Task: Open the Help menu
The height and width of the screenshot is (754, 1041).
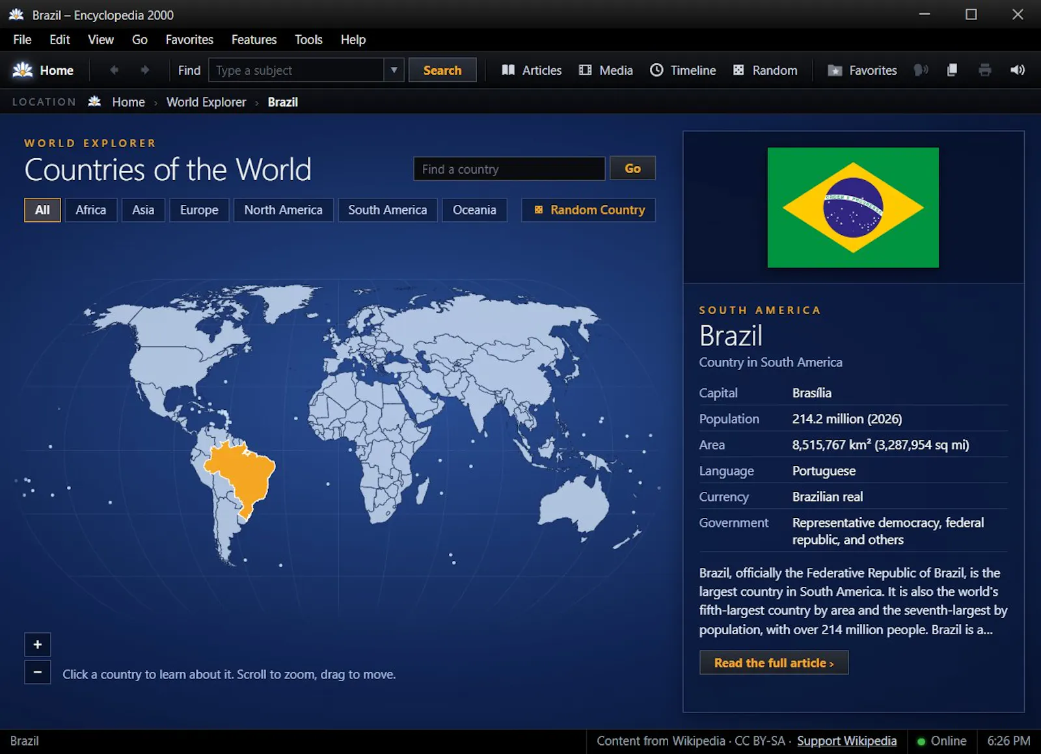Action: click(353, 40)
